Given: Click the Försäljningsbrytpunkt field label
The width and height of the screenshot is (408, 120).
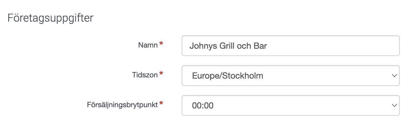Looking at the screenshot, I should click(x=123, y=105).
